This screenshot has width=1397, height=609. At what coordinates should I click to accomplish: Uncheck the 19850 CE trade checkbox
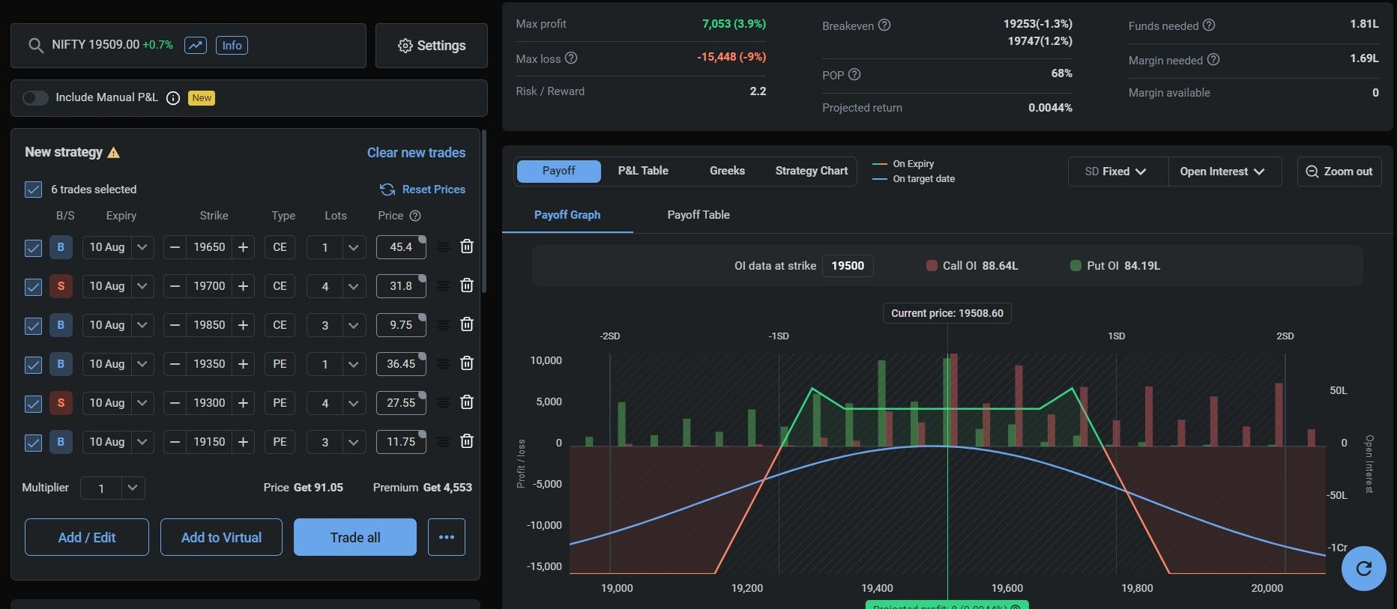tap(33, 326)
